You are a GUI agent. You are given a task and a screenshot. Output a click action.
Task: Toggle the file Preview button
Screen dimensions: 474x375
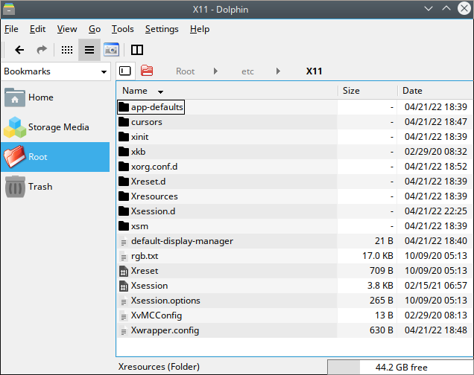(112, 50)
